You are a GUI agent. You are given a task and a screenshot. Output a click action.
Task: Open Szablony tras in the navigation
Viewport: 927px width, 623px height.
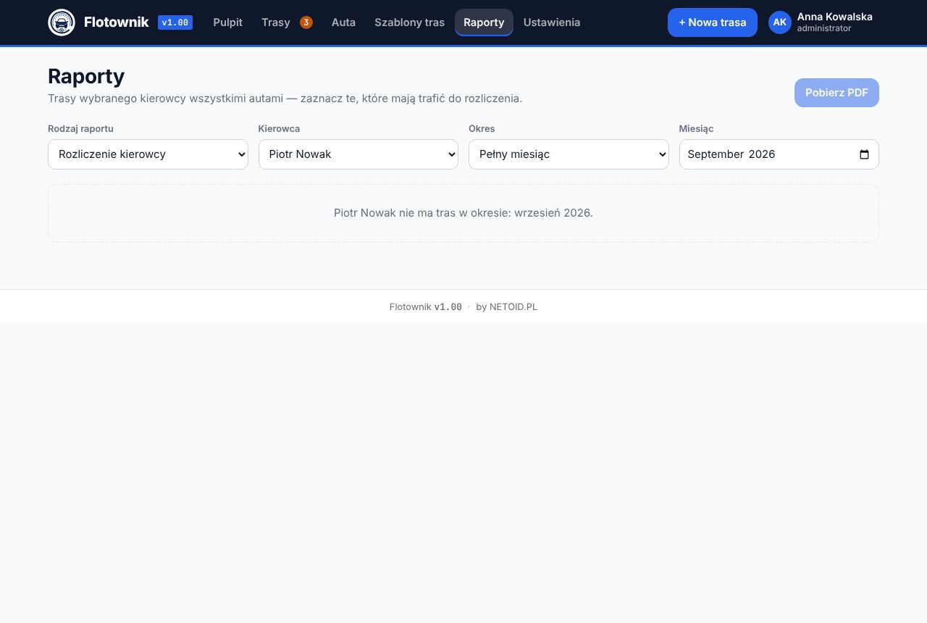click(410, 22)
